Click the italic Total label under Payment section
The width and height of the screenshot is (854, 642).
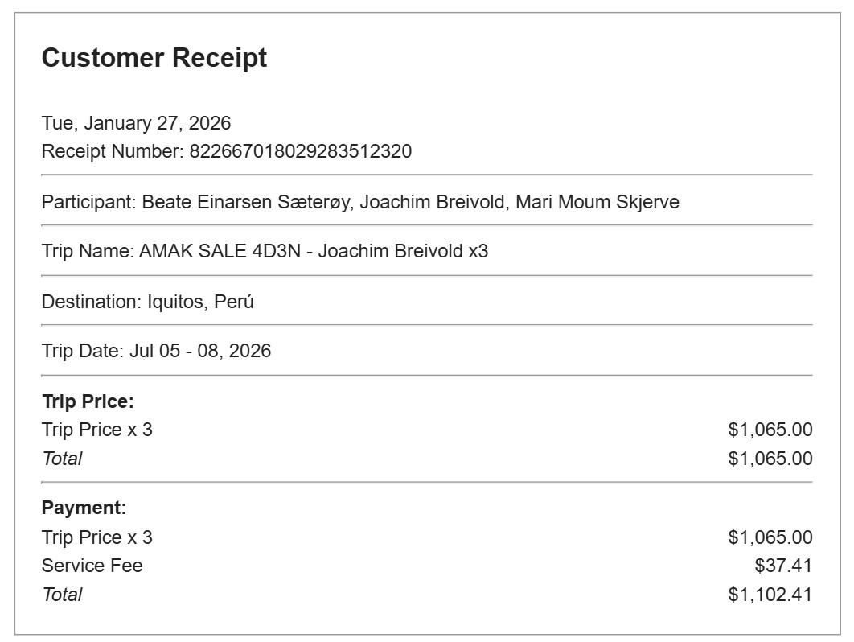62,595
